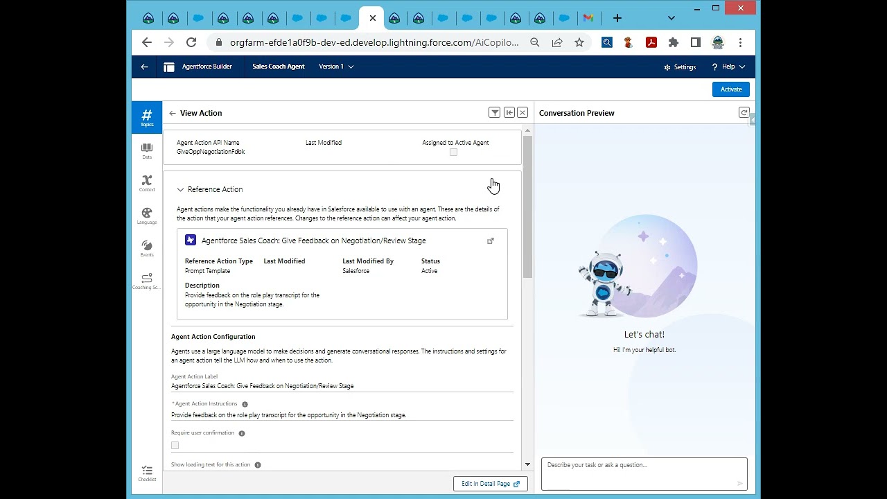Click the browser address bar URL

pyautogui.click(x=374, y=42)
